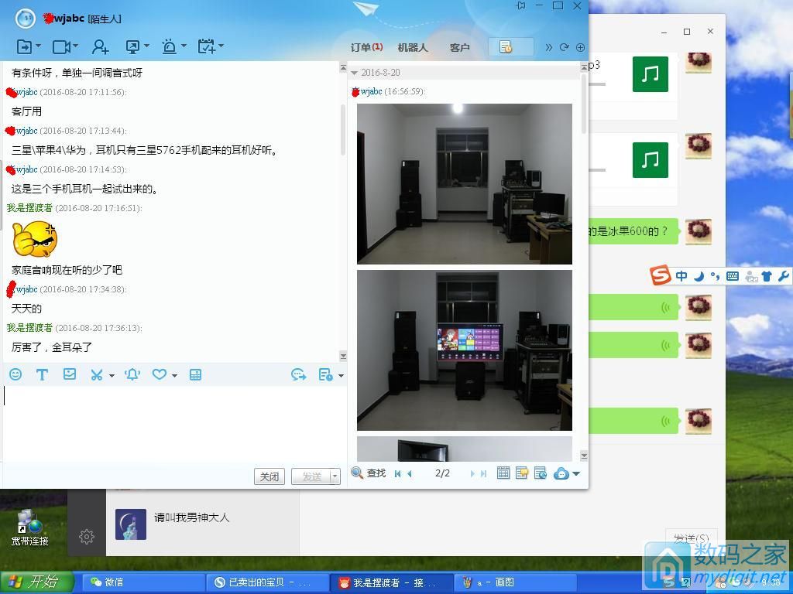
Task: Open the send button options dropdown
Action: point(335,476)
